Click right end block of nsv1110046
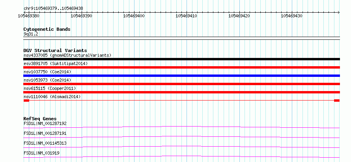351x162 pixels. pyautogui.click(x=337, y=101)
